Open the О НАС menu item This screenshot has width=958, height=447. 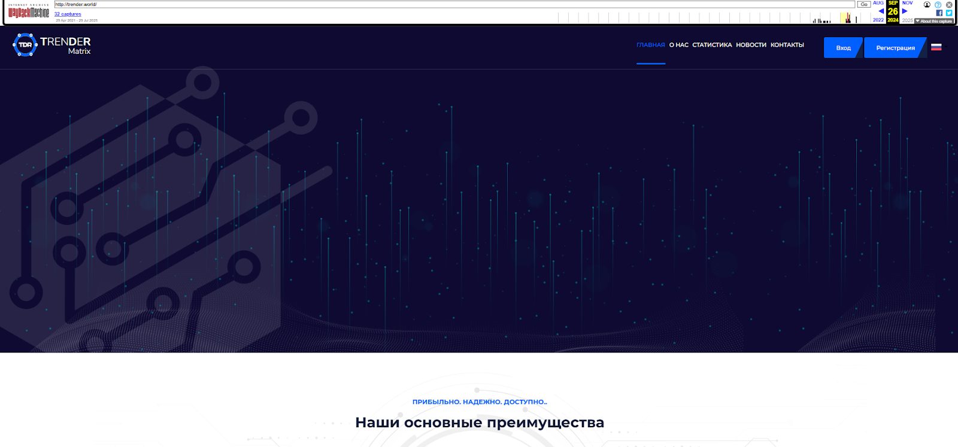tap(679, 45)
